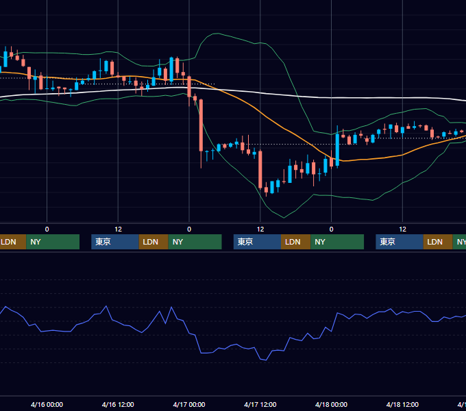The height and width of the screenshot is (411, 466).
Task: Click the hour label 12 above the 4/16 東京 session
Action: click(x=118, y=229)
